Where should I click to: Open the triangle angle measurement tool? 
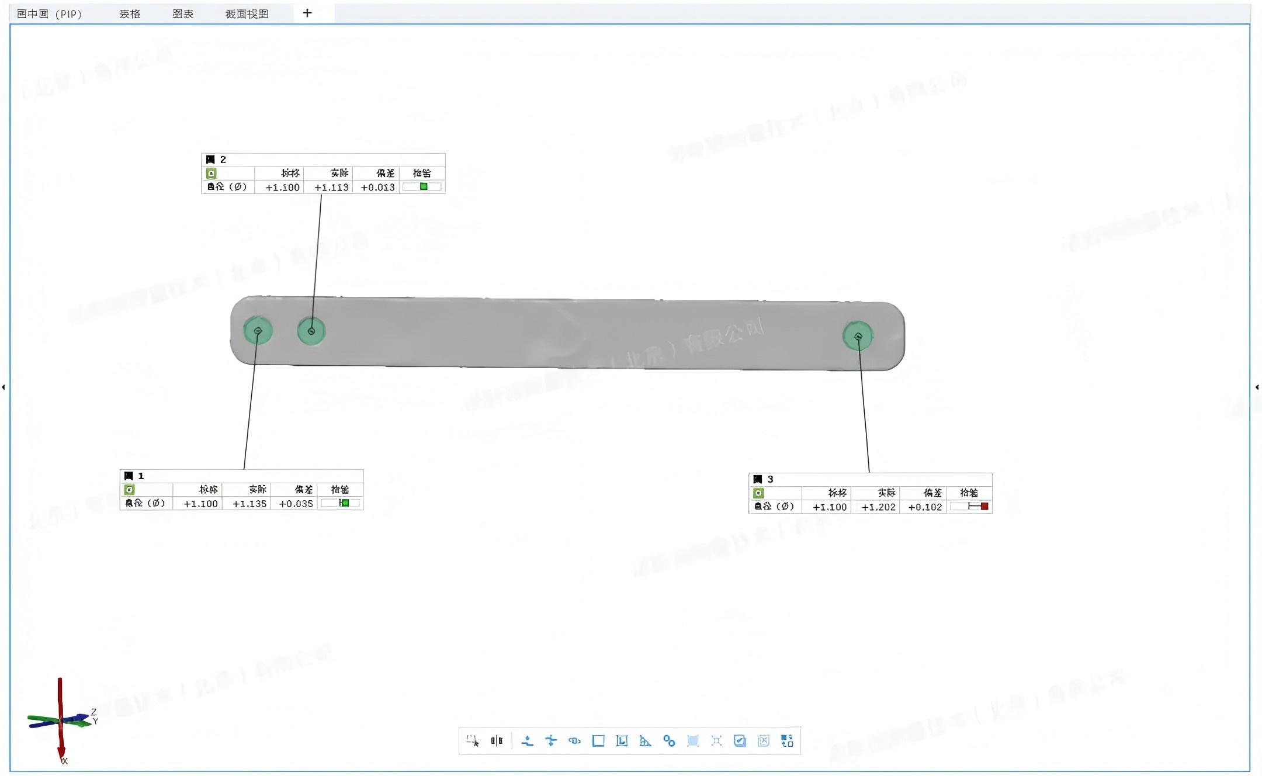coord(645,741)
